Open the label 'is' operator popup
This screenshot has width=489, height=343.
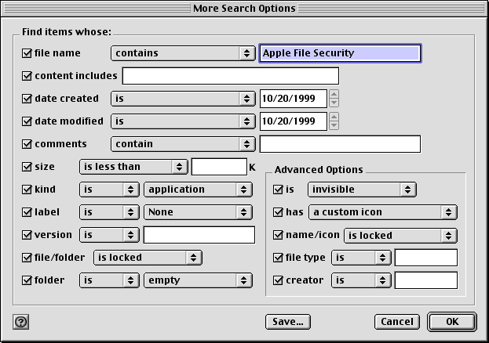(x=109, y=212)
